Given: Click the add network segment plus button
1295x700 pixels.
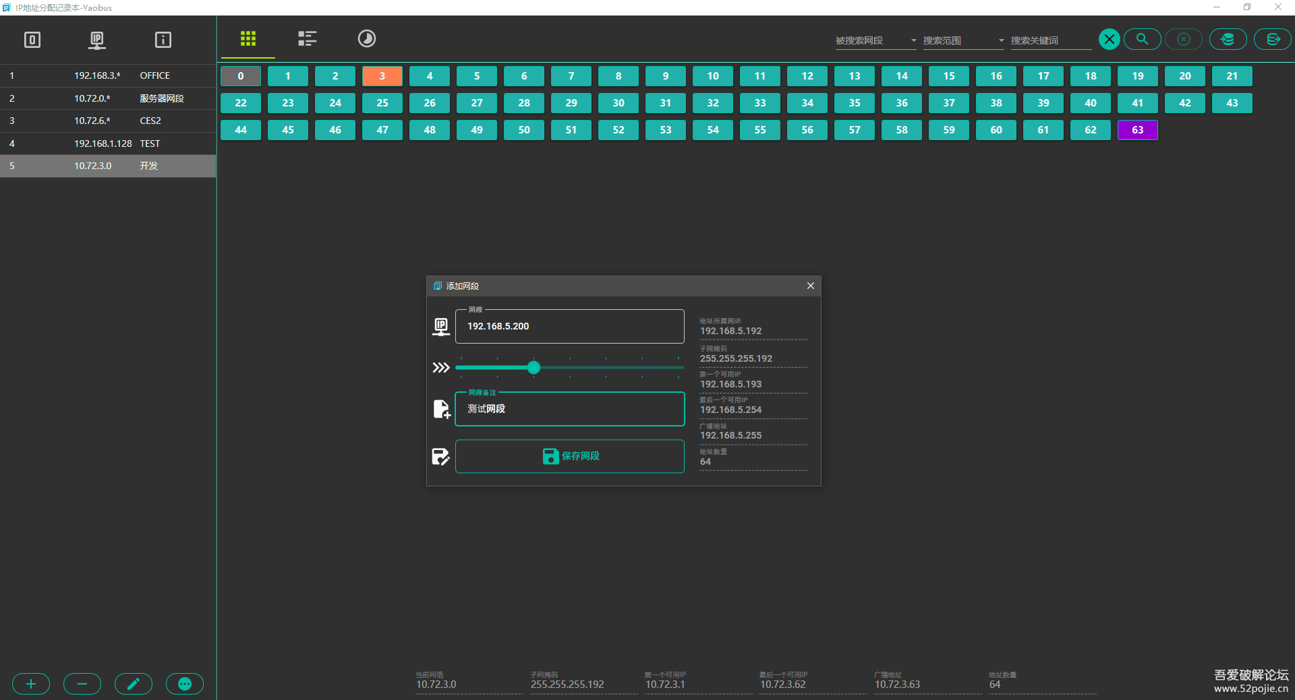Looking at the screenshot, I should click(x=31, y=684).
